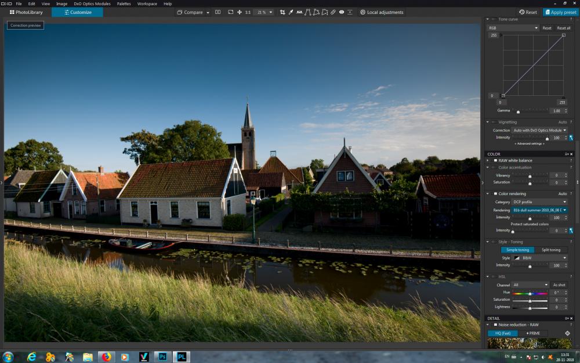The image size is (580, 363).
Task: Click the Gamma value field
Action: [x=557, y=111]
